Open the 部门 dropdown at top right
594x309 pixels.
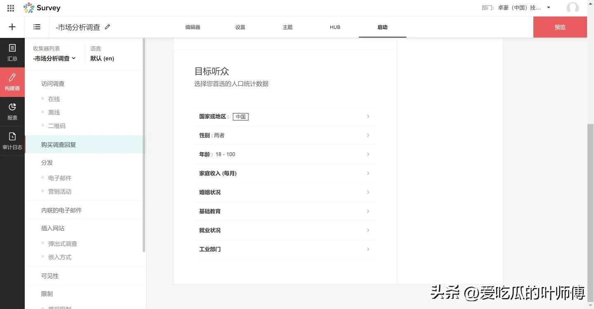coord(548,7)
